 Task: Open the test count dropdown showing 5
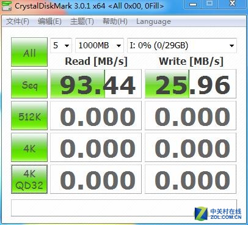tap(61, 45)
